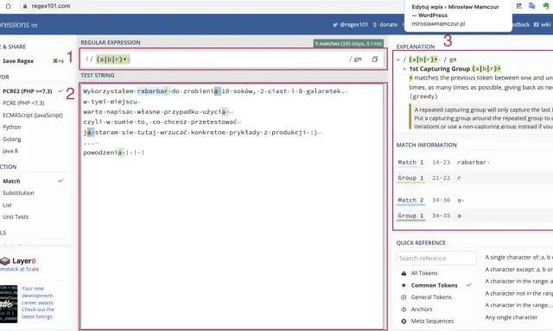Open the @regex101 Twitter link
Screen dimensions: 553x331
(353, 25)
